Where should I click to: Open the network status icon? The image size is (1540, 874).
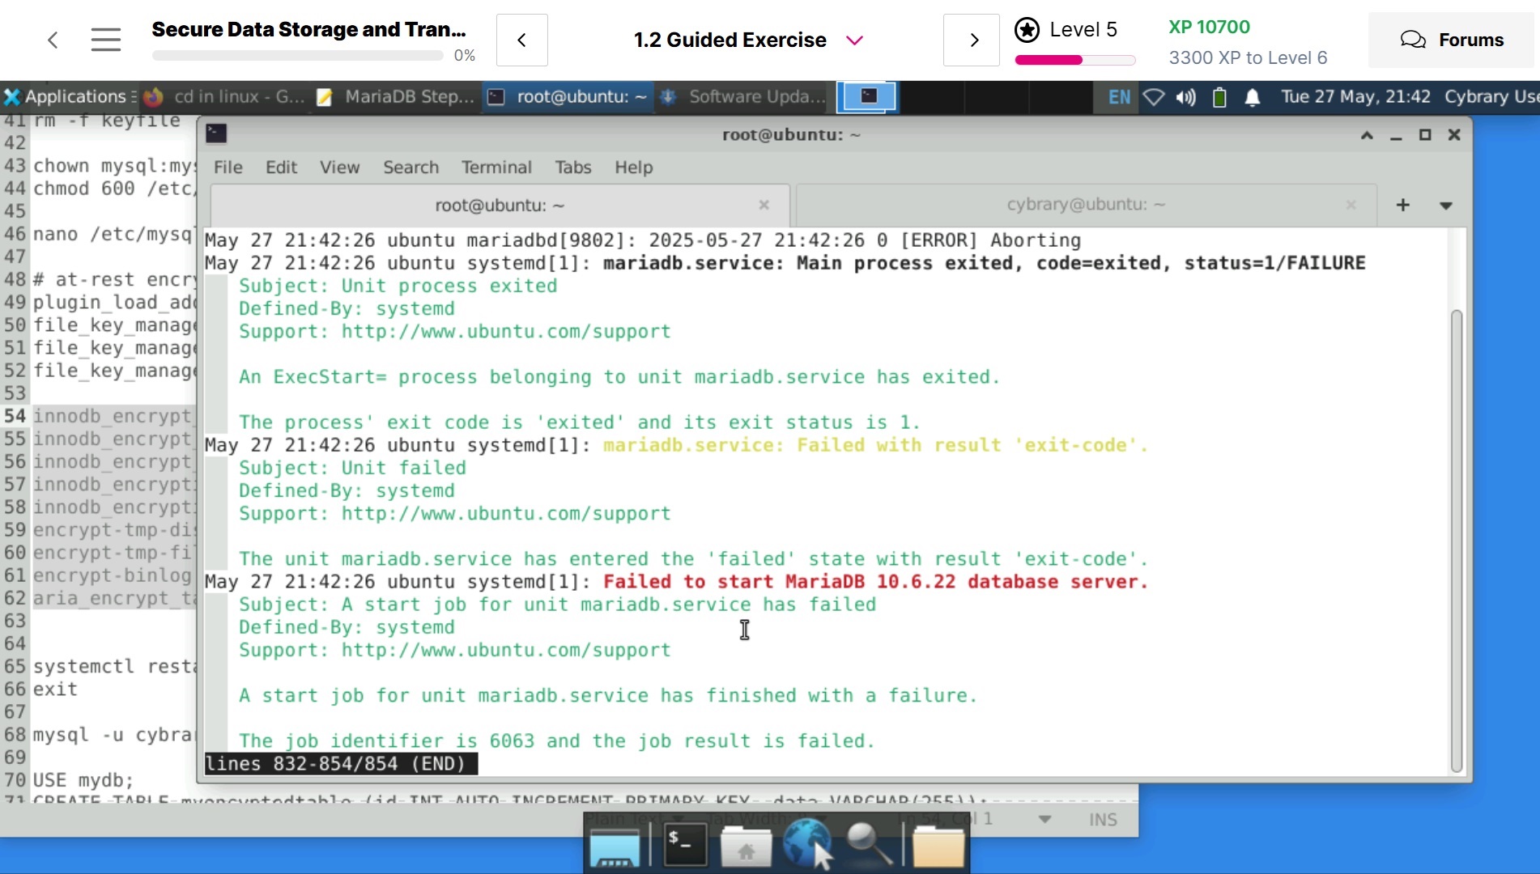click(x=1153, y=97)
